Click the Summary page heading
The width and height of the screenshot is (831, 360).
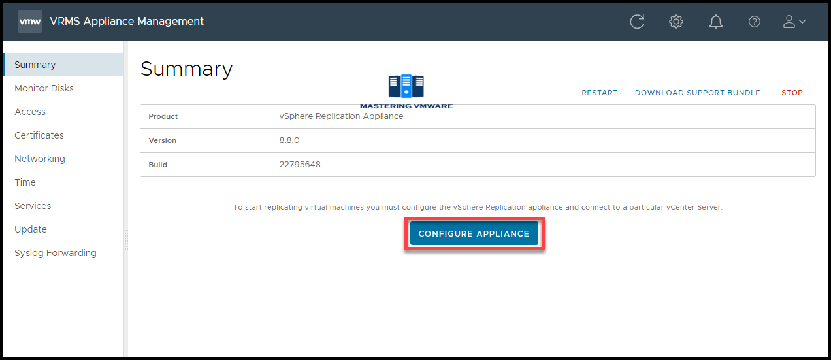[187, 69]
